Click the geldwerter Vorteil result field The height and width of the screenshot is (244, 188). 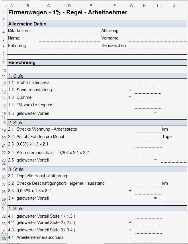[173, 113]
